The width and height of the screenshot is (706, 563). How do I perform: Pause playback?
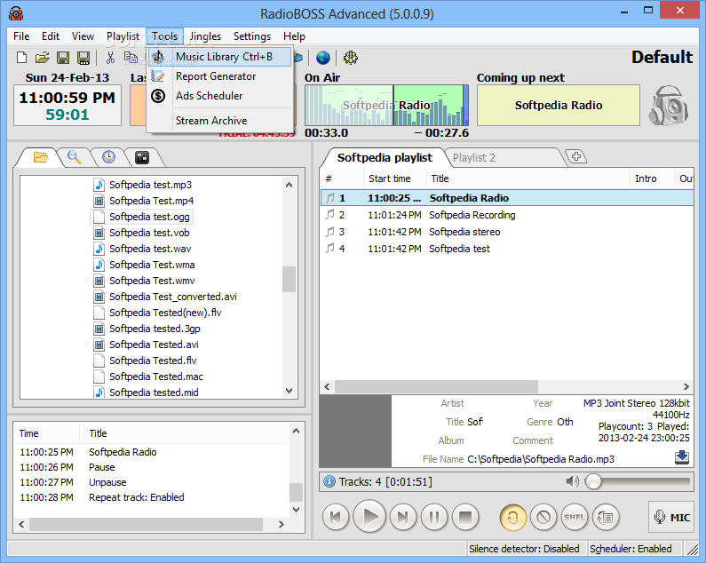tap(434, 517)
